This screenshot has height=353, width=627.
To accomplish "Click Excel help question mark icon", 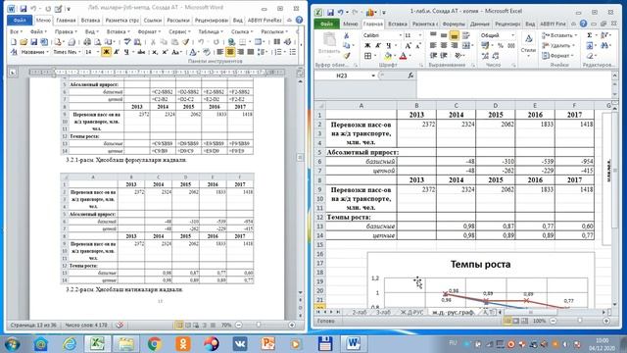I will click(x=584, y=24).
